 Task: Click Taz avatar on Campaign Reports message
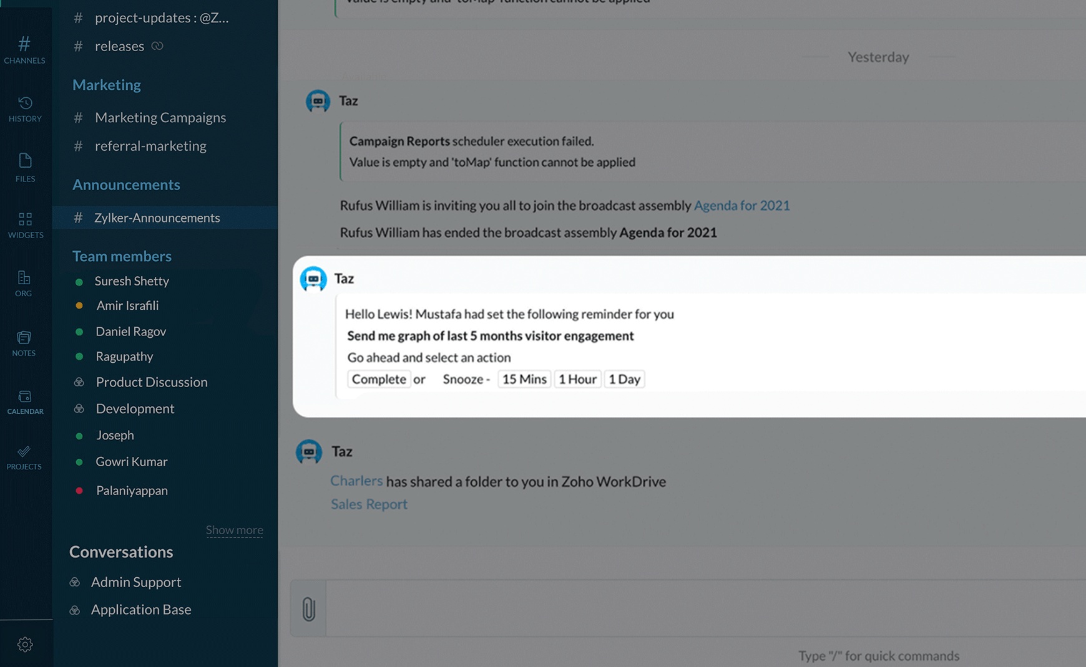318,101
